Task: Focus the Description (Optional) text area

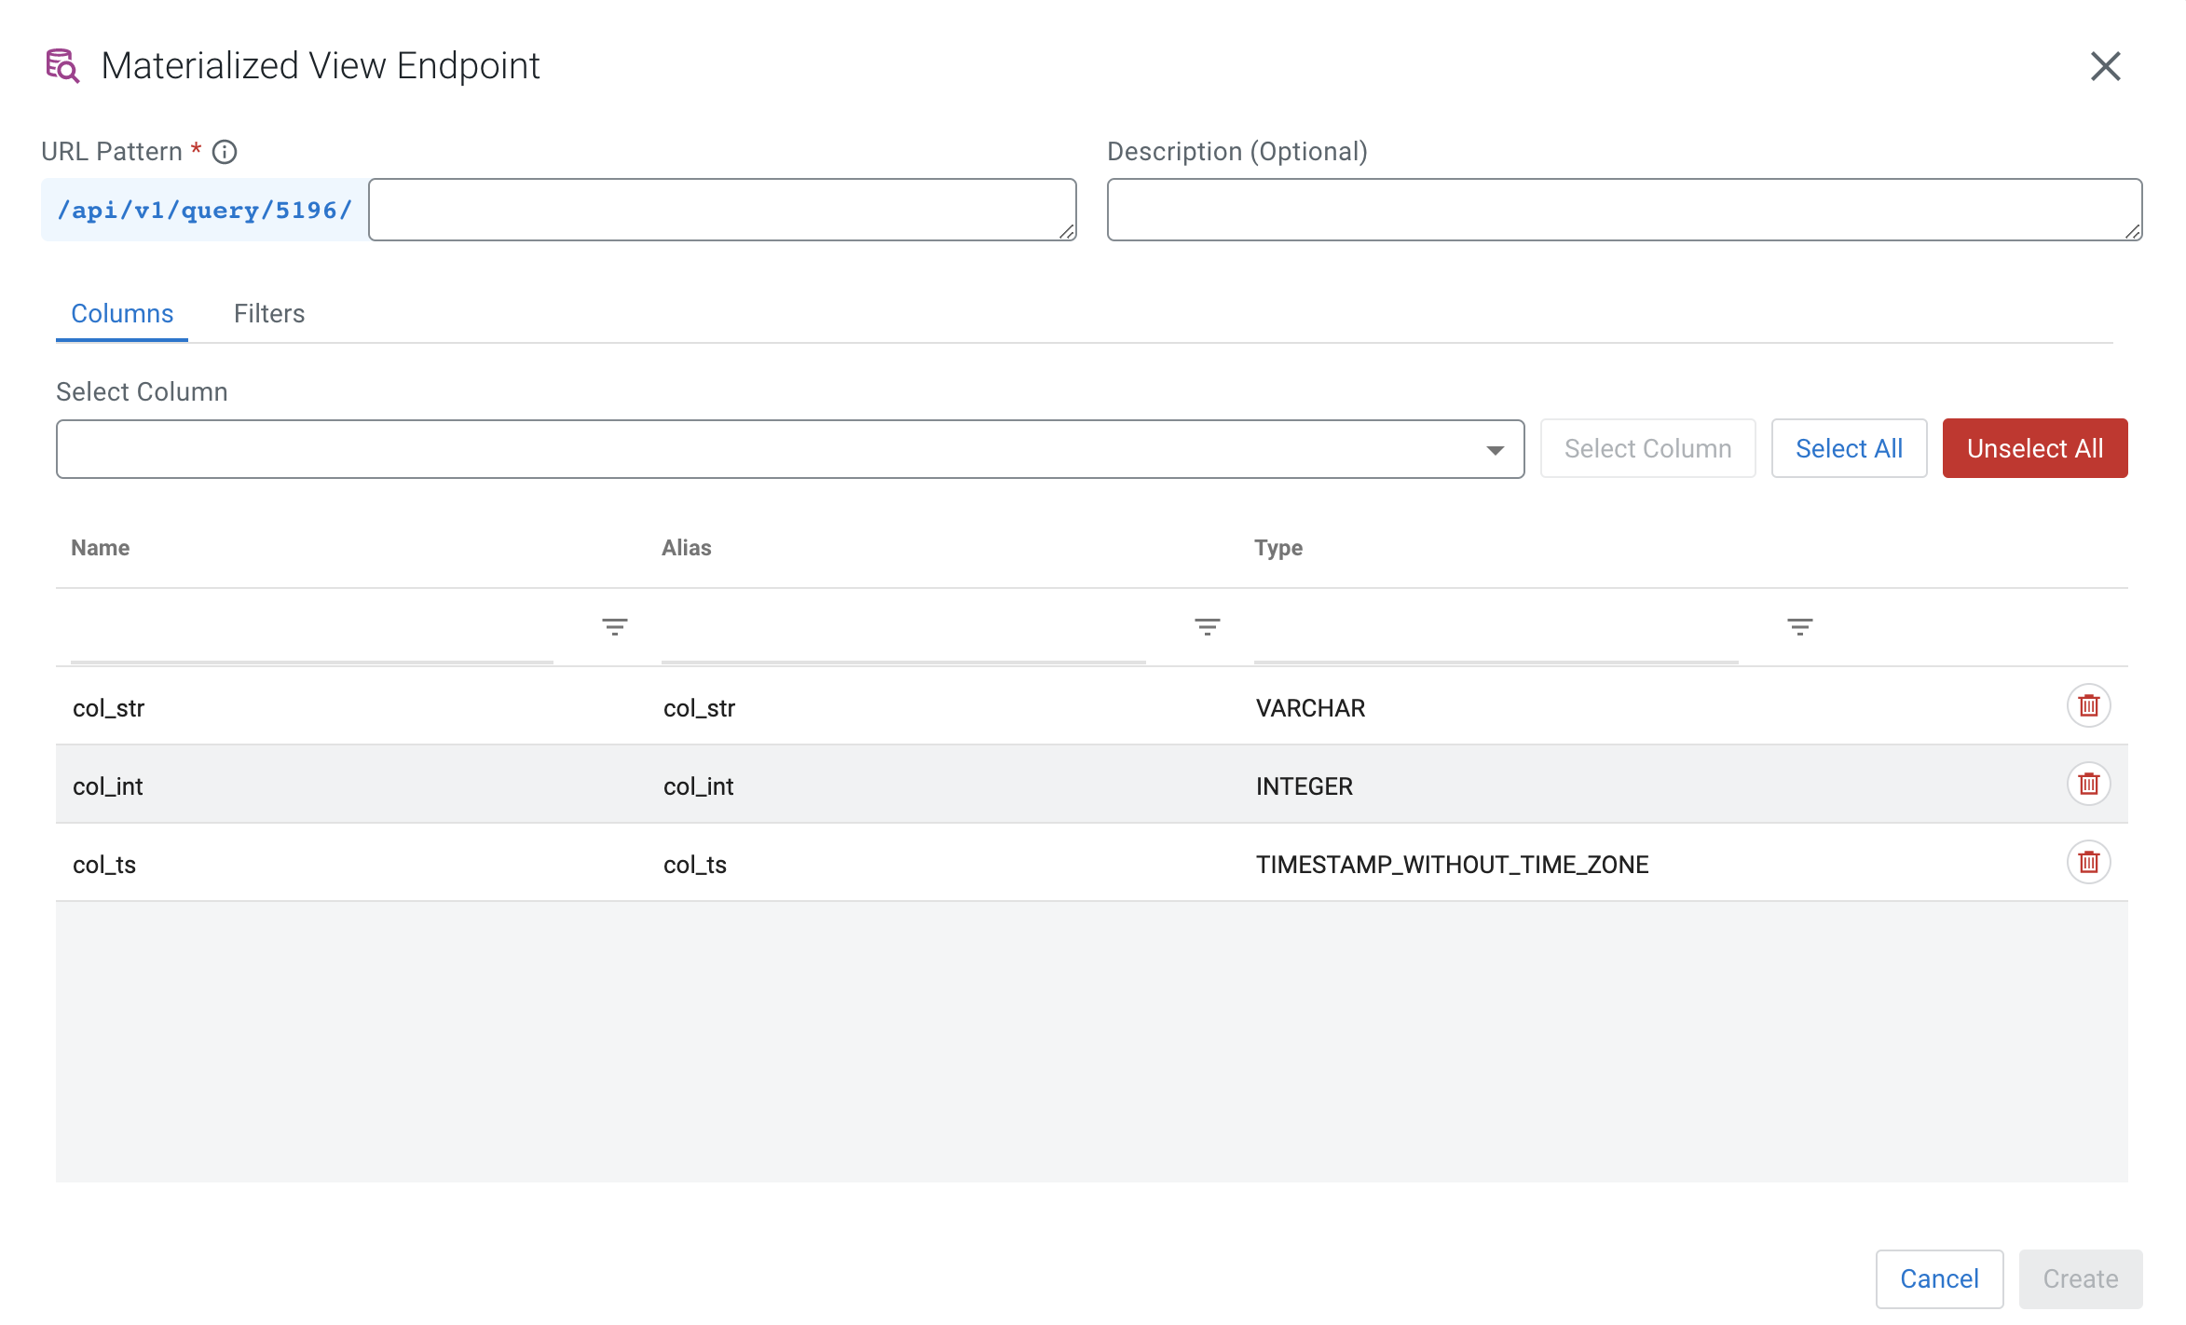Action: [1623, 210]
